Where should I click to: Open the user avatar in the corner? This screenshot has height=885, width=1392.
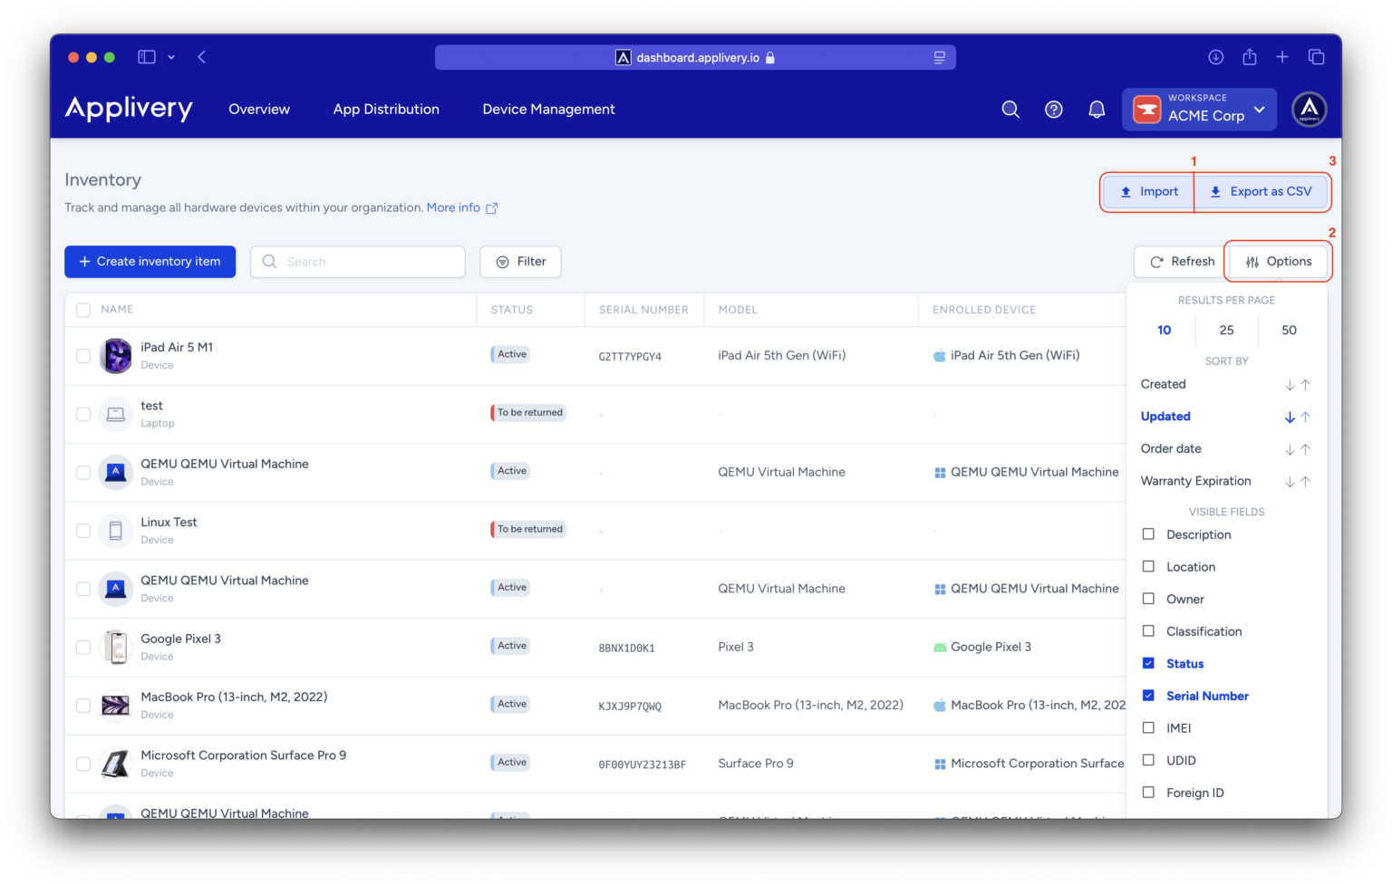click(1309, 109)
